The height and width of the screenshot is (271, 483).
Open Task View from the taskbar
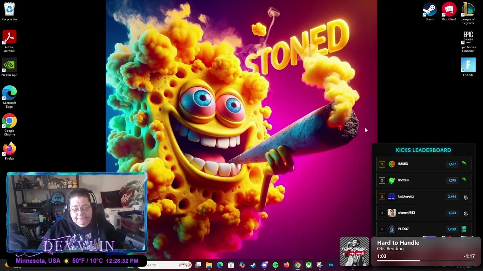click(x=198, y=265)
